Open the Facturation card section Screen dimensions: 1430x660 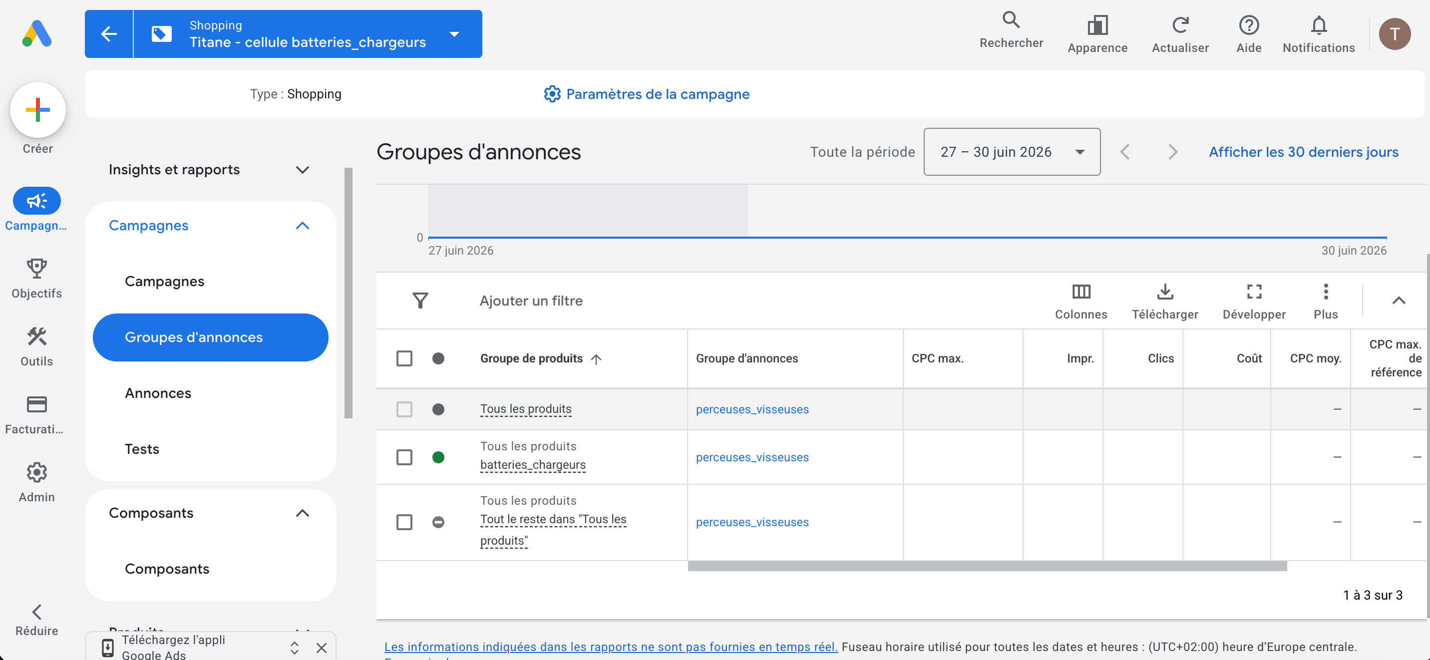(36, 415)
